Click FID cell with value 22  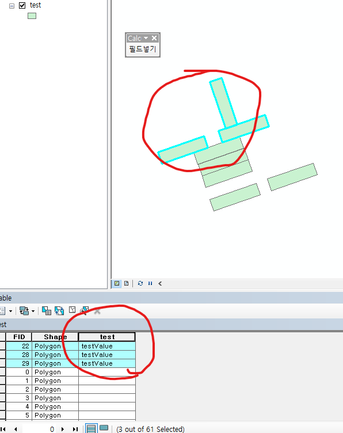point(19,346)
